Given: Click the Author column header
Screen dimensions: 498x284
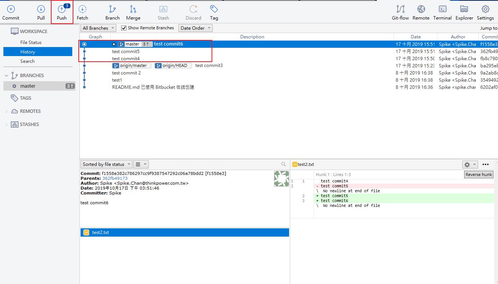Looking at the screenshot, I should pos(458,36).
